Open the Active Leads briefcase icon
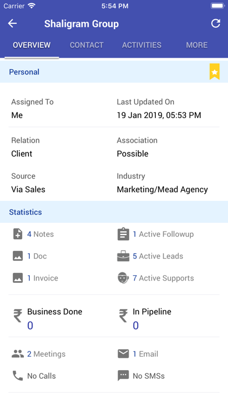 (x=123, y=256)
